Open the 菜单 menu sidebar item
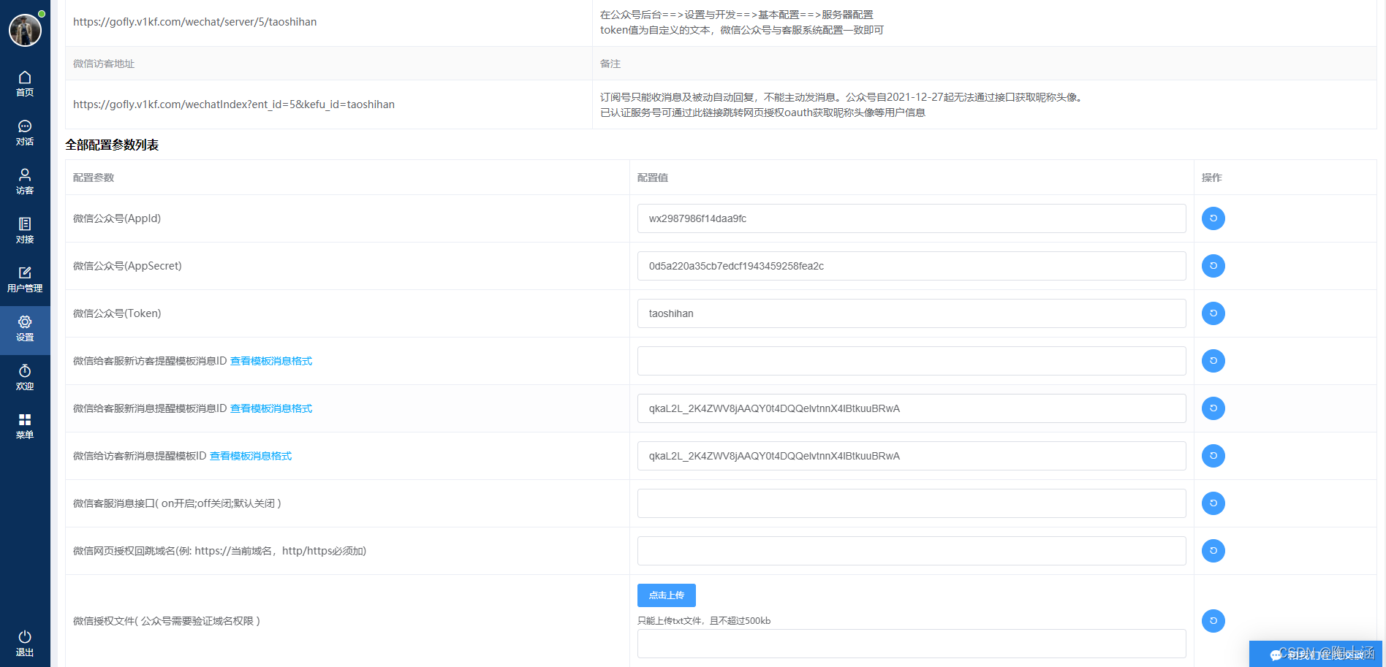The image size is (1386, 667). (25, 427)
